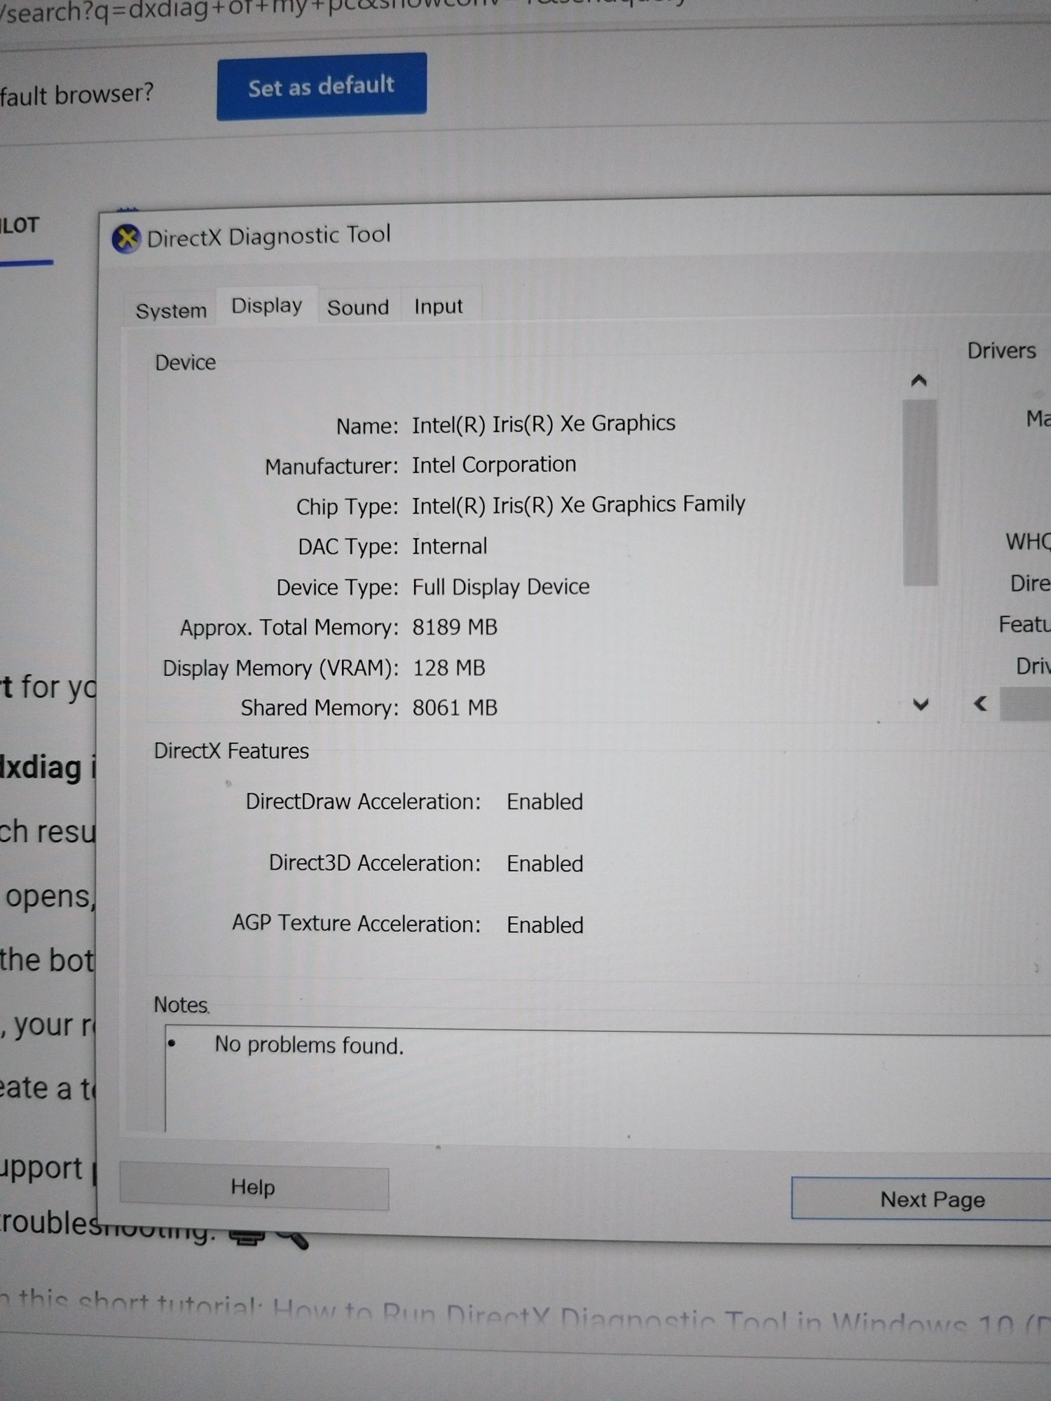Click the 'No problems found.' note
This screenshot has height=1401, width=1051.
309,1045
